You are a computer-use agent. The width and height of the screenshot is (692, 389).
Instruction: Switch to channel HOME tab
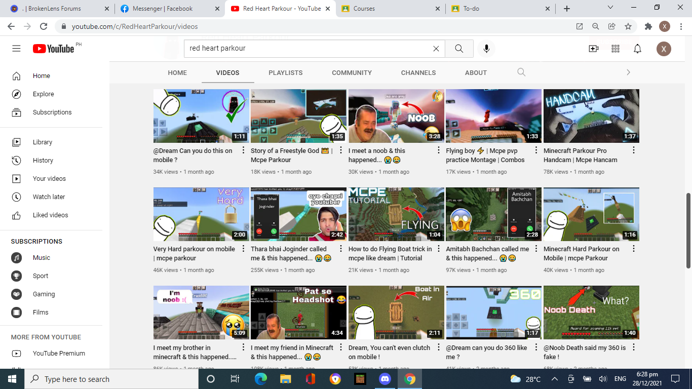[x=177, y=72]
